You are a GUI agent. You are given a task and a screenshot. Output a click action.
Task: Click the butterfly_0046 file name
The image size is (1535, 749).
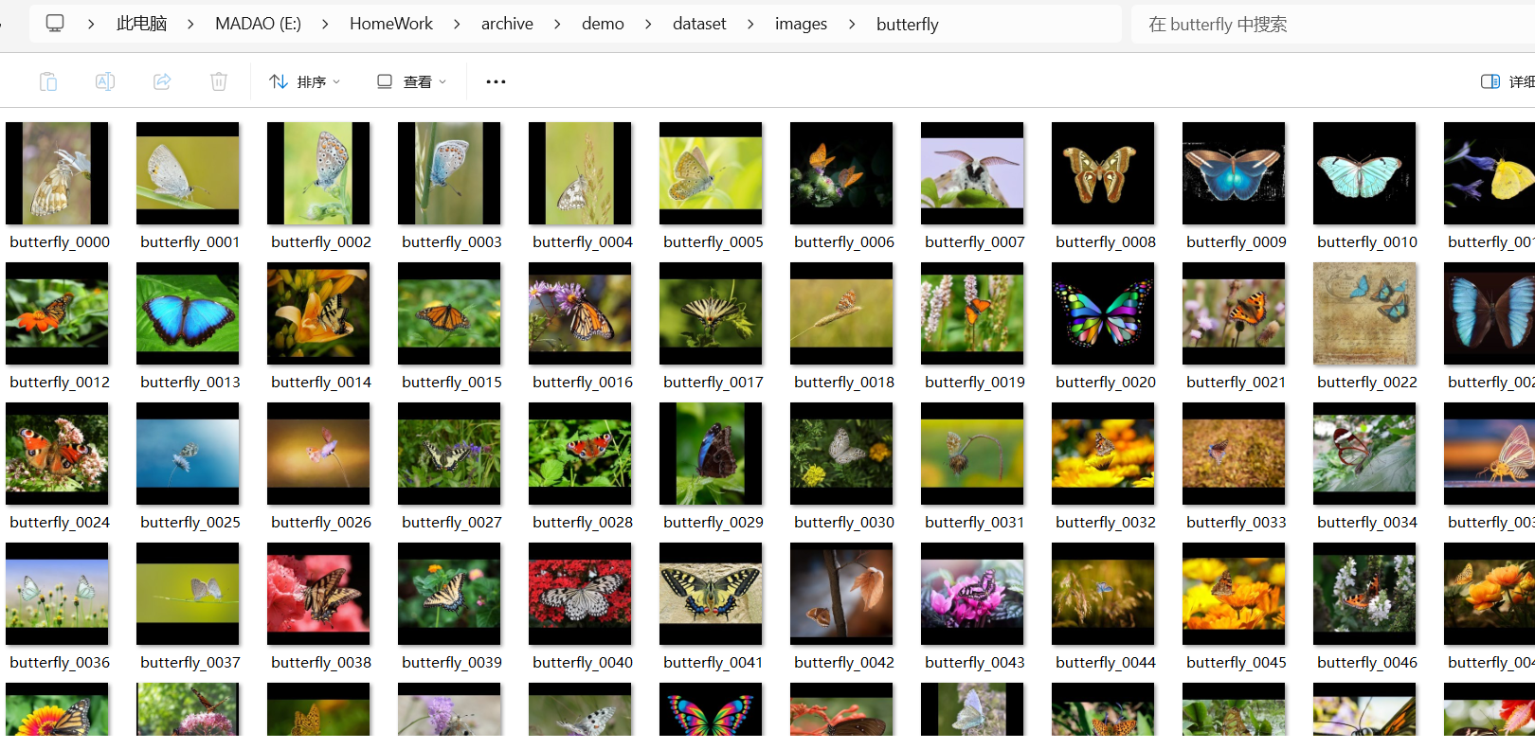click(1367, 663)
